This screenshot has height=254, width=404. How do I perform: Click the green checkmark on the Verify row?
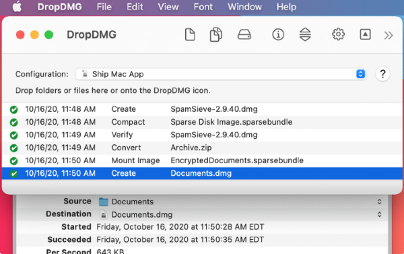[x=13, y=135]
